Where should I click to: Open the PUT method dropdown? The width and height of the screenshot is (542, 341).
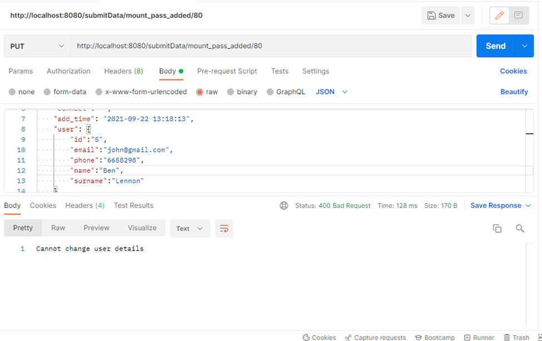37,46
